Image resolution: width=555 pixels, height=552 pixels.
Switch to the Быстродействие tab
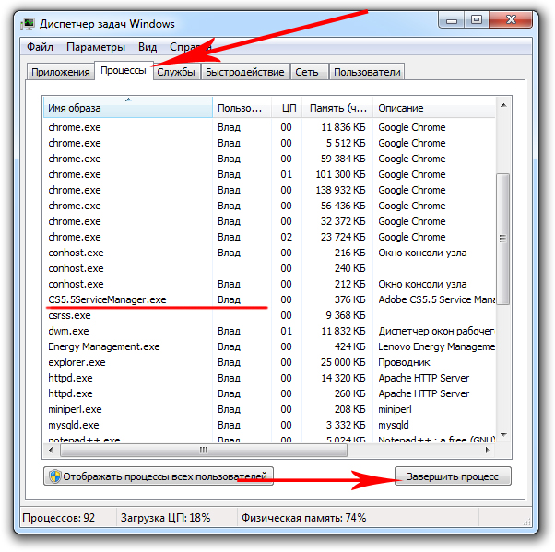pyautogui.click(x=244, y=72)
